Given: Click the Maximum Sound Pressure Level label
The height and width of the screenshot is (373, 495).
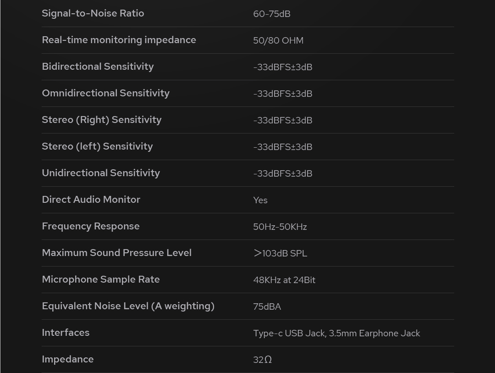Looking at the screenshot, I should click(x=116, y=253).
